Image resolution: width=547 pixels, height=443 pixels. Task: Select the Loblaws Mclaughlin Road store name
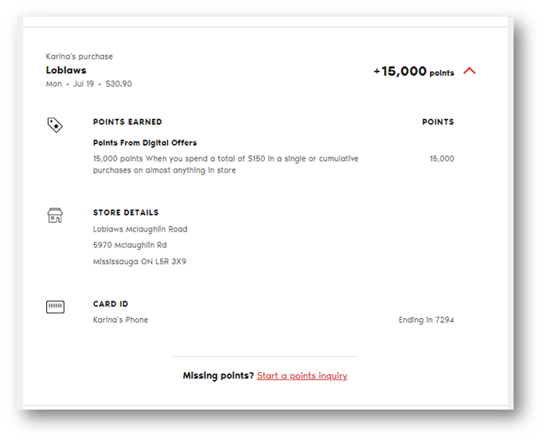coord(140,229)
